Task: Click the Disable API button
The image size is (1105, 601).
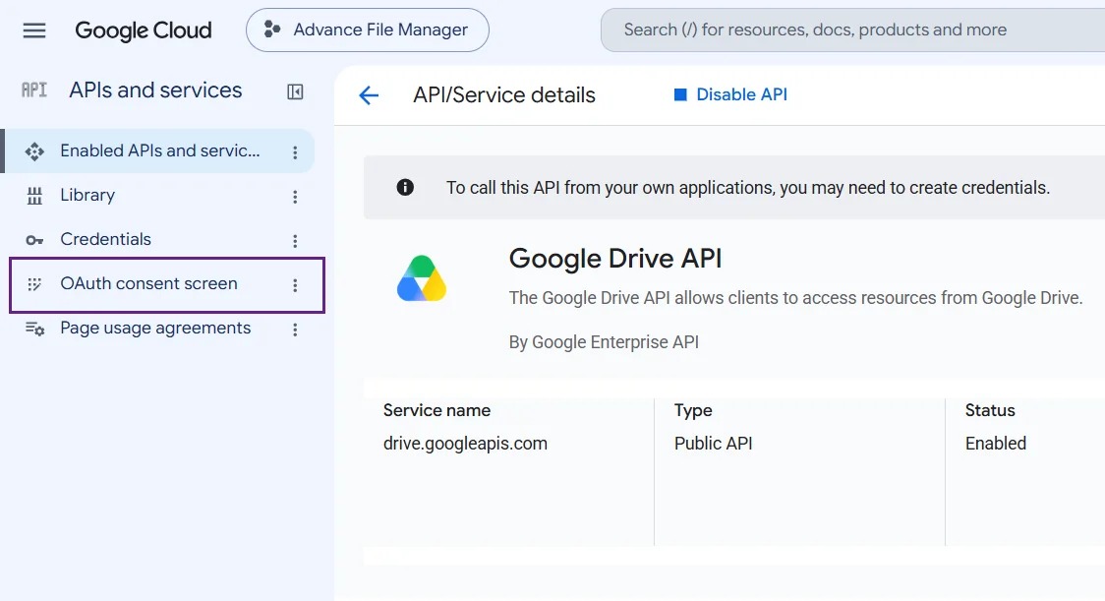Action: click(730, 94)
